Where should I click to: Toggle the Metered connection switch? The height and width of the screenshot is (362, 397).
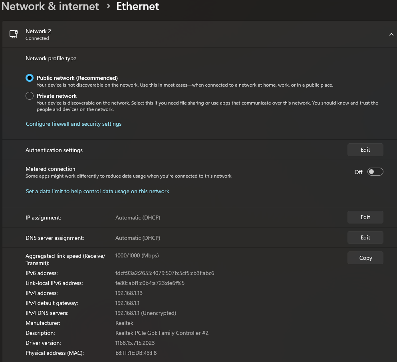375,172
